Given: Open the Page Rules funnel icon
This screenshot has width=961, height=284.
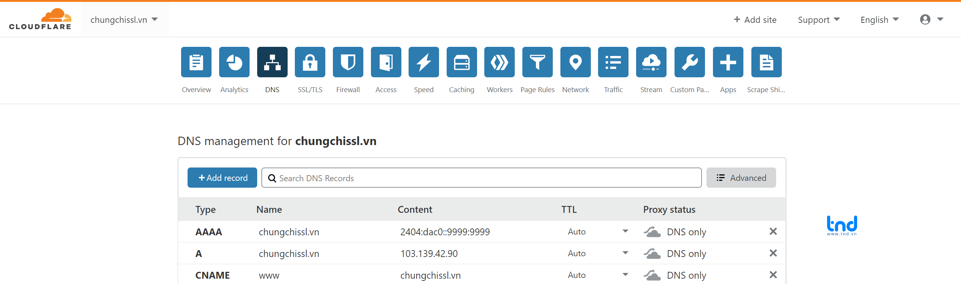Looking at the screenshot, I should (x=537, y=62).
